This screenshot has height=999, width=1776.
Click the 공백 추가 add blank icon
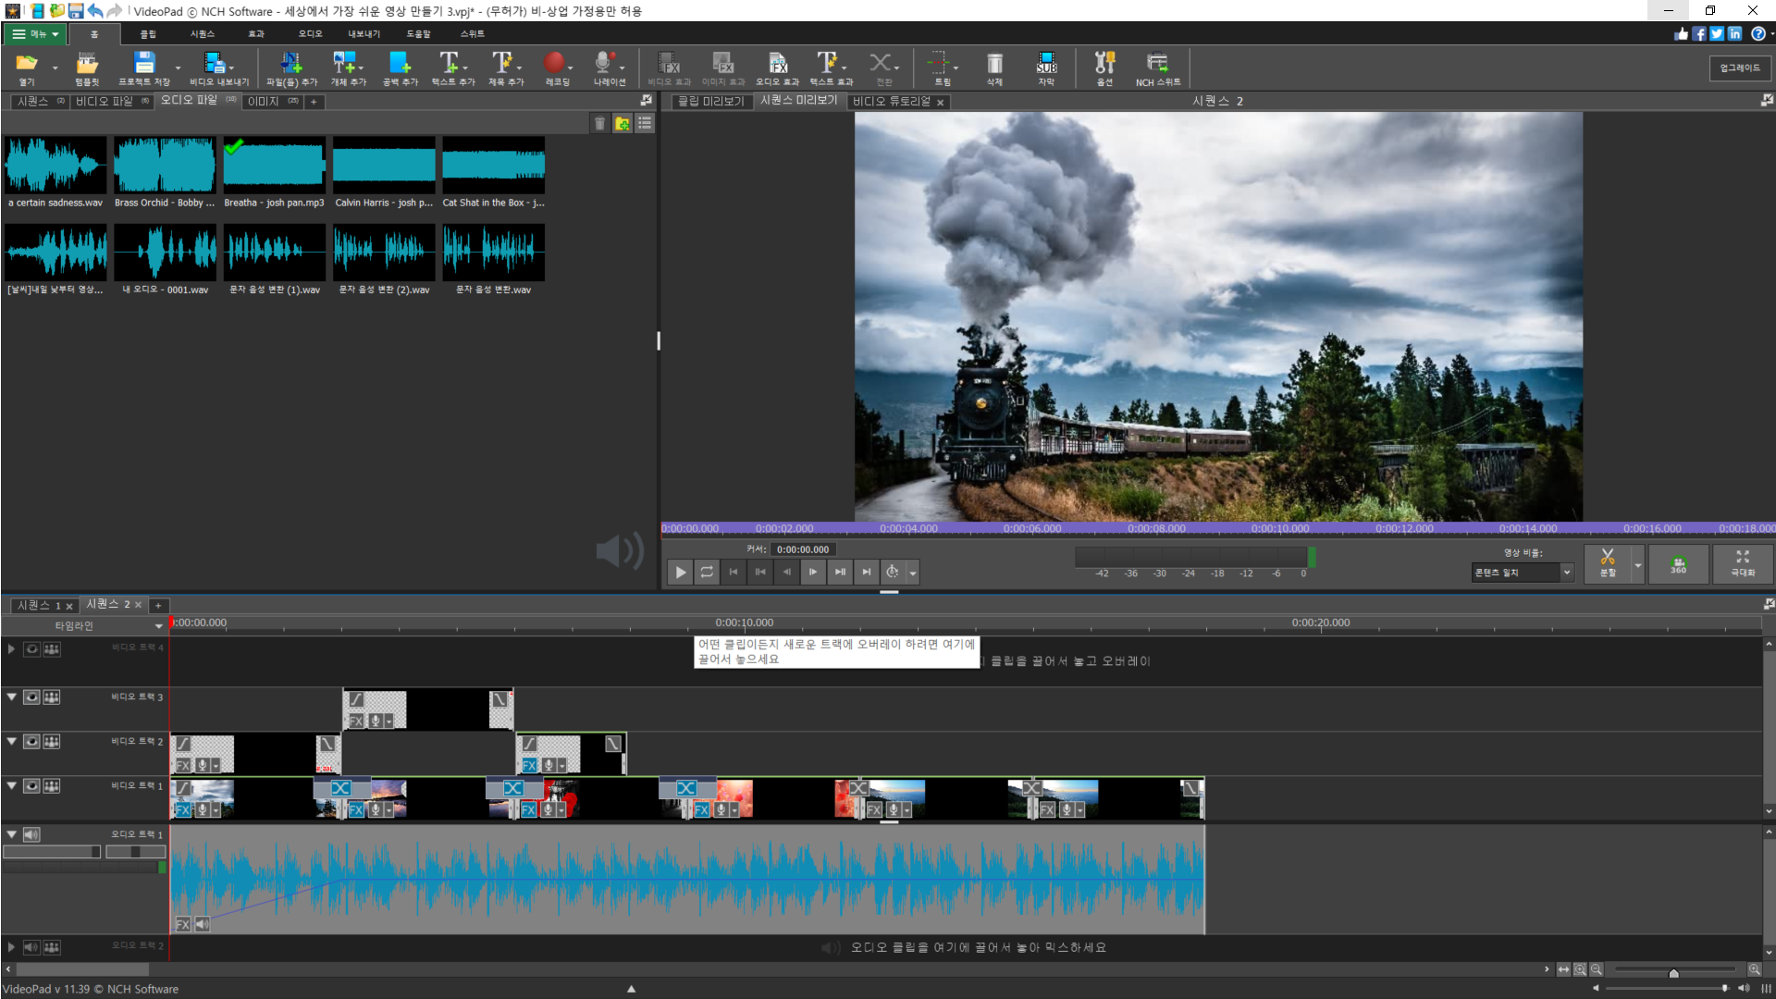coord(400,63)
